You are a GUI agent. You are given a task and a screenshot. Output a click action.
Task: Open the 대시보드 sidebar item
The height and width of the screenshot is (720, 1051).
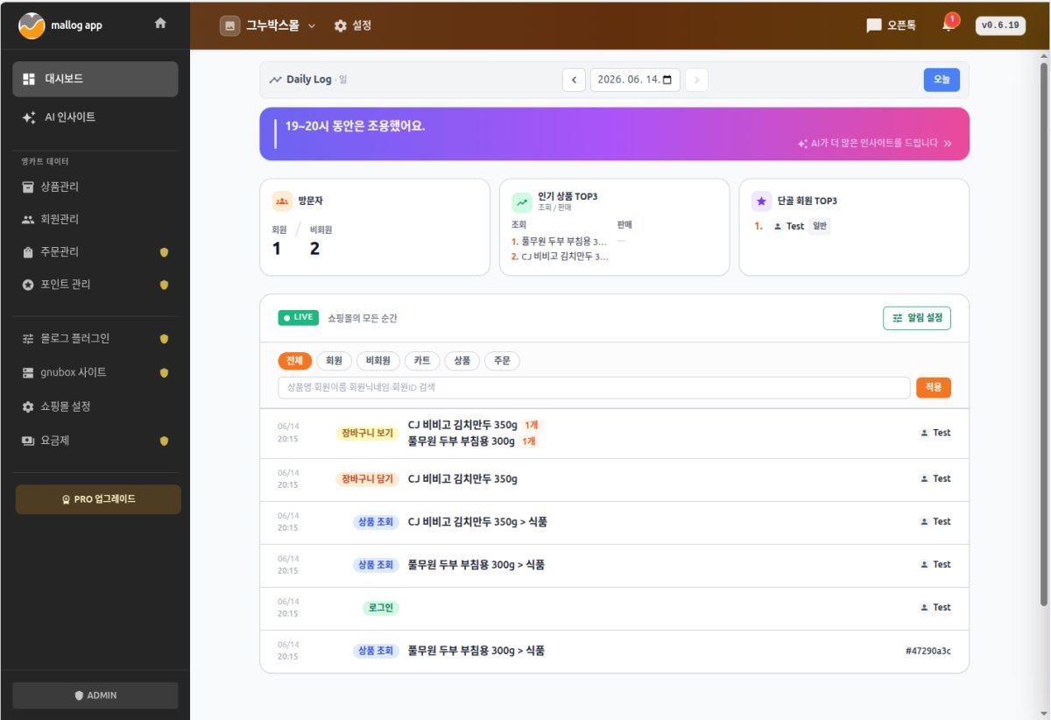(x=95, y=79)
